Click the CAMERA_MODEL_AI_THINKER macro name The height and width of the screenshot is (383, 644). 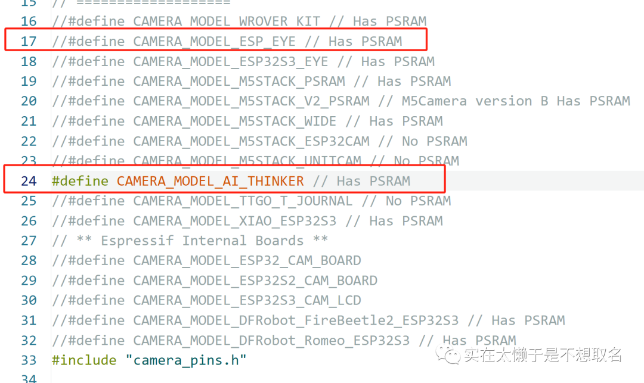tap(210, 181)
